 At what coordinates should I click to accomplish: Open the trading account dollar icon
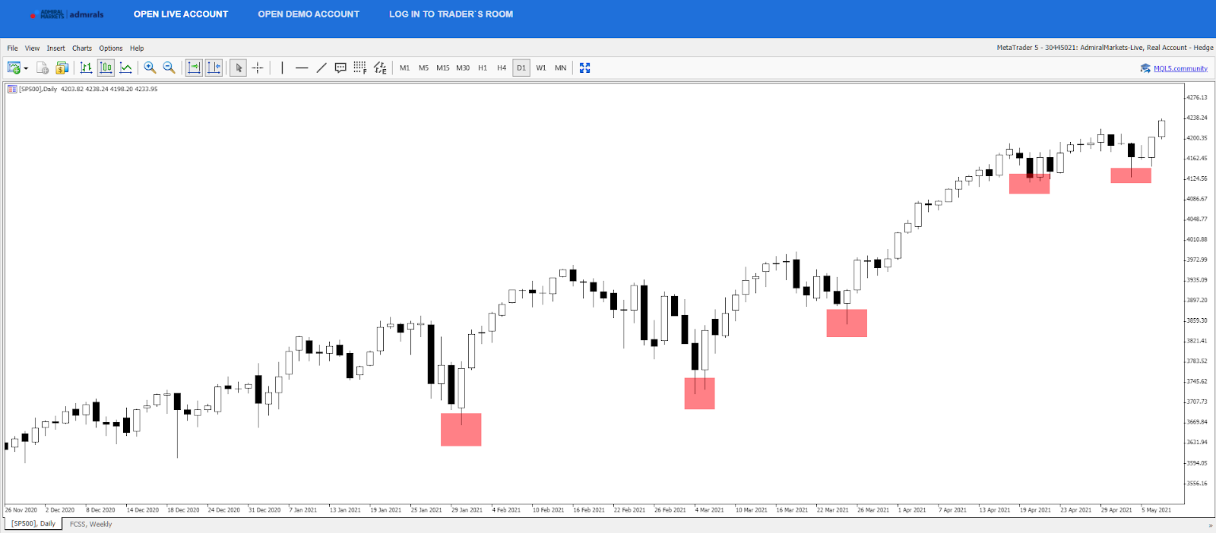[62, 68]
